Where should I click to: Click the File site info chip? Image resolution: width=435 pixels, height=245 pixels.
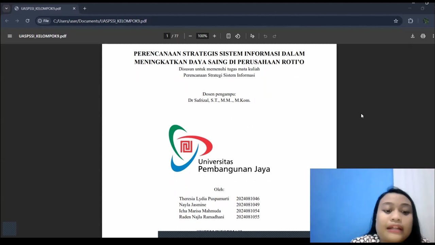[x=43, y=21]
